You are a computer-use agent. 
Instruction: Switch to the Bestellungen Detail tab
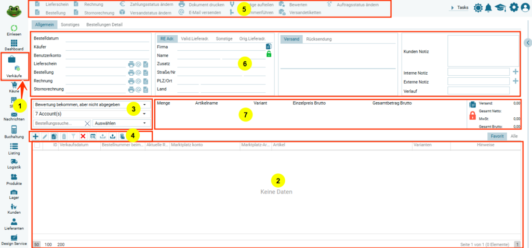click(x=103, y=24)
